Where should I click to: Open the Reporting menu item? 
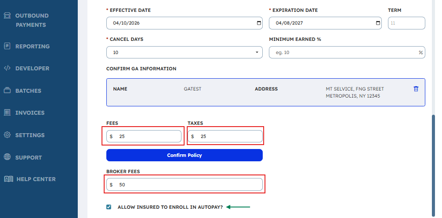pos(32,46)
